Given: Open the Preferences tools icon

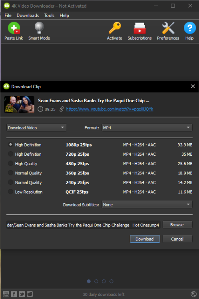Looking at the screenshot, I should point(168,28).
